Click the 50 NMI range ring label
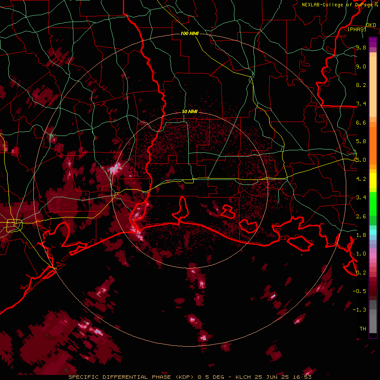The width and height of the screenshot is (380, 380). (190, 111)
